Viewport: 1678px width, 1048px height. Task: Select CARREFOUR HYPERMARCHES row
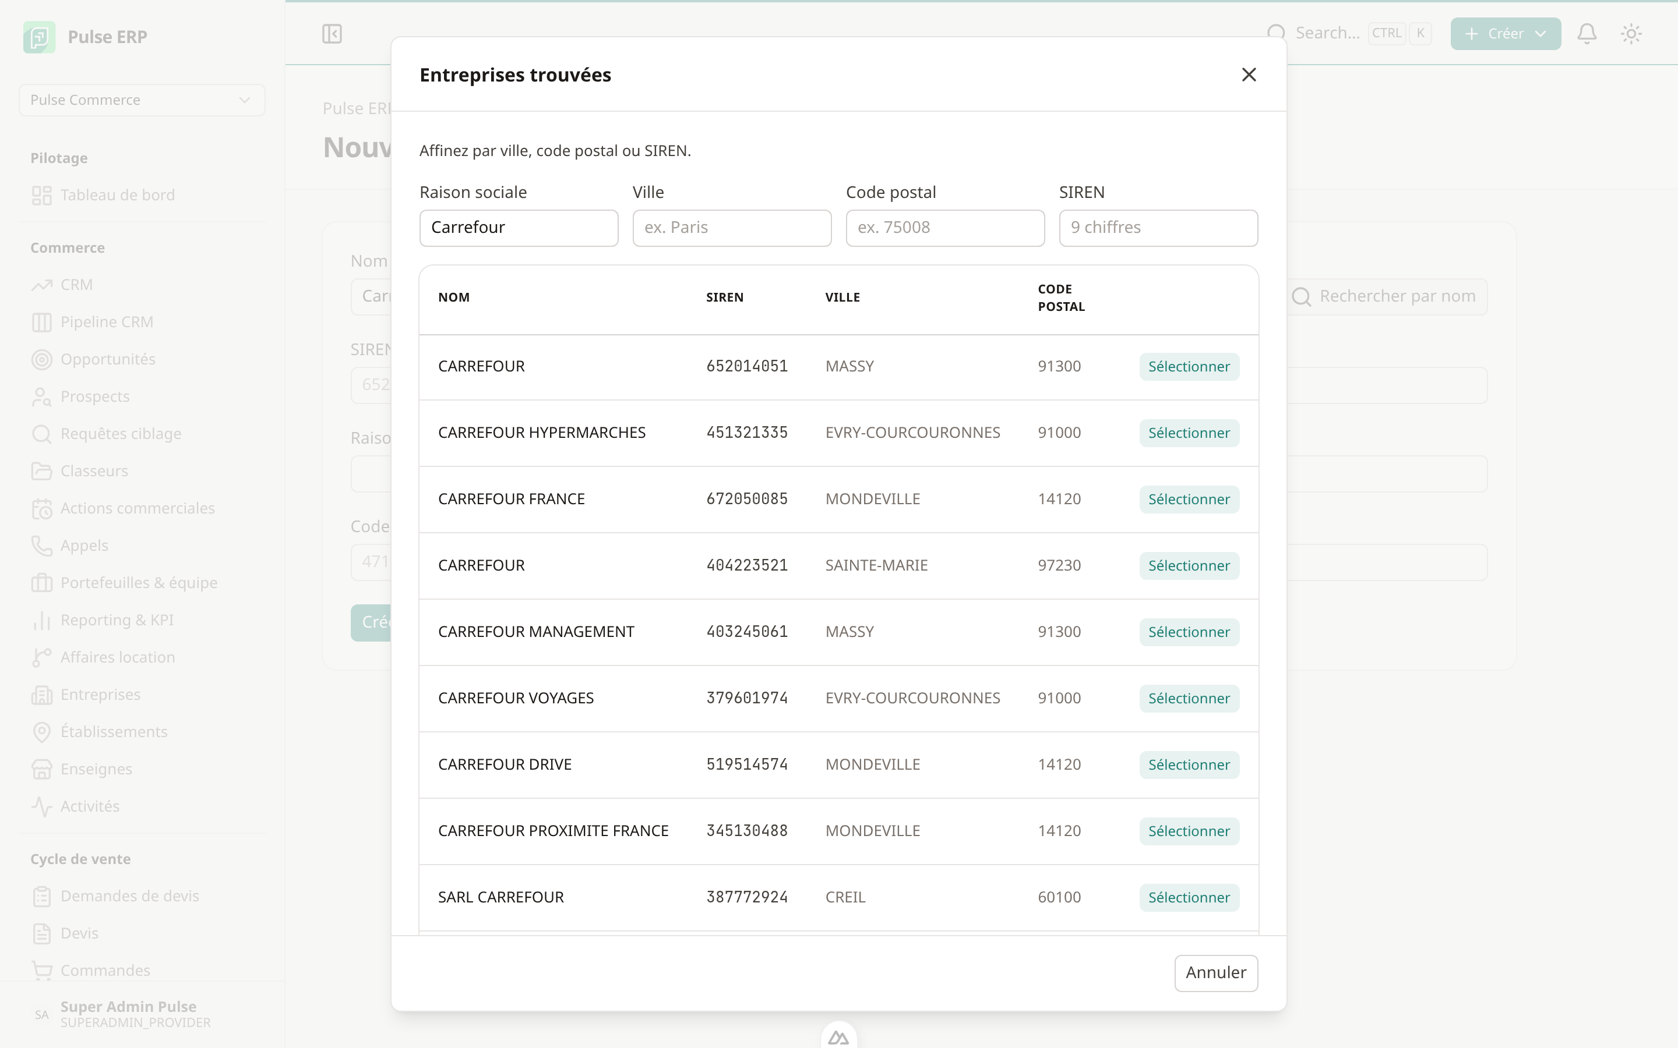(x=1189, y=433)
